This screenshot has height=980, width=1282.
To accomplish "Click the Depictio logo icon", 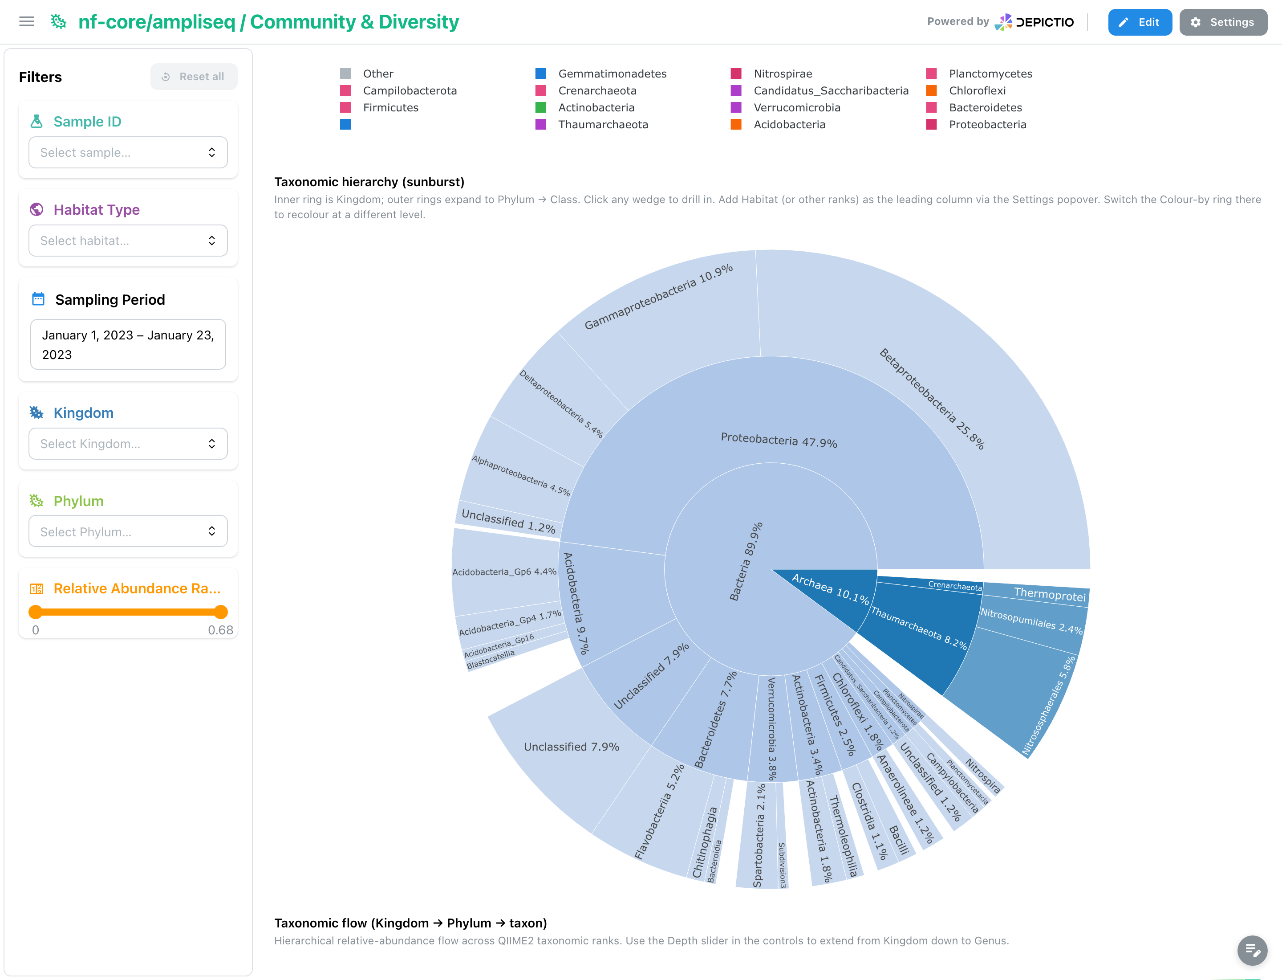I will pyautogui.click(x=1003, y=22).
